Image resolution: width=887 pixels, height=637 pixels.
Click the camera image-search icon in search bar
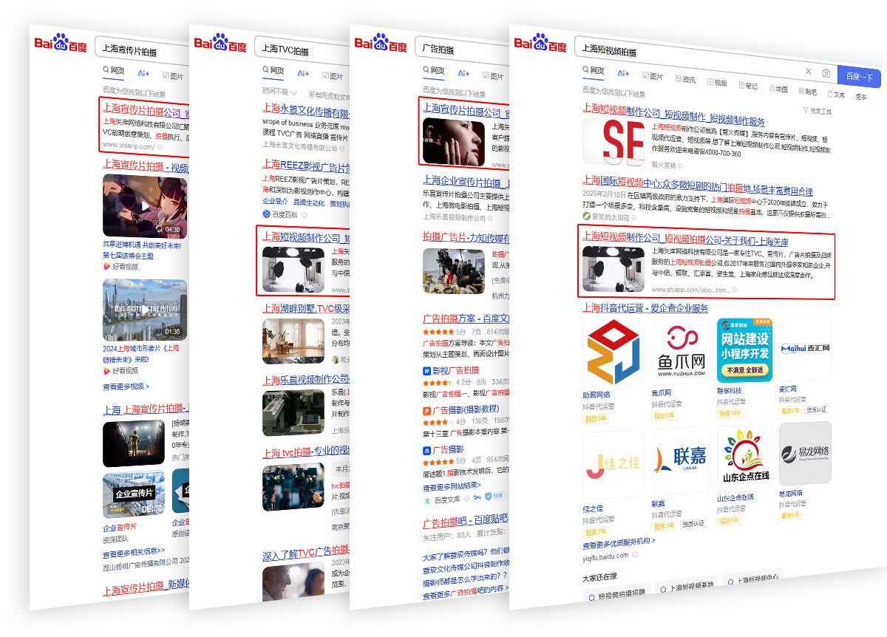pyautogui.click(x=826, y=72)
